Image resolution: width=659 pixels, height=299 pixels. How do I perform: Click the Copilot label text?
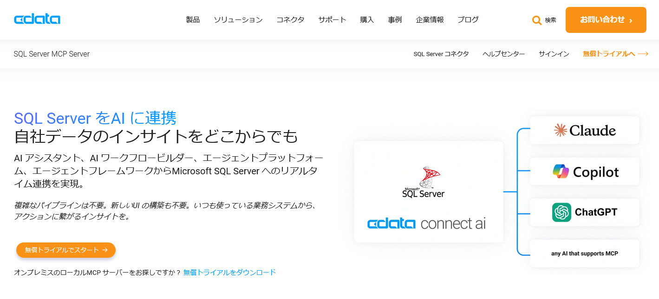coord(596,172)
